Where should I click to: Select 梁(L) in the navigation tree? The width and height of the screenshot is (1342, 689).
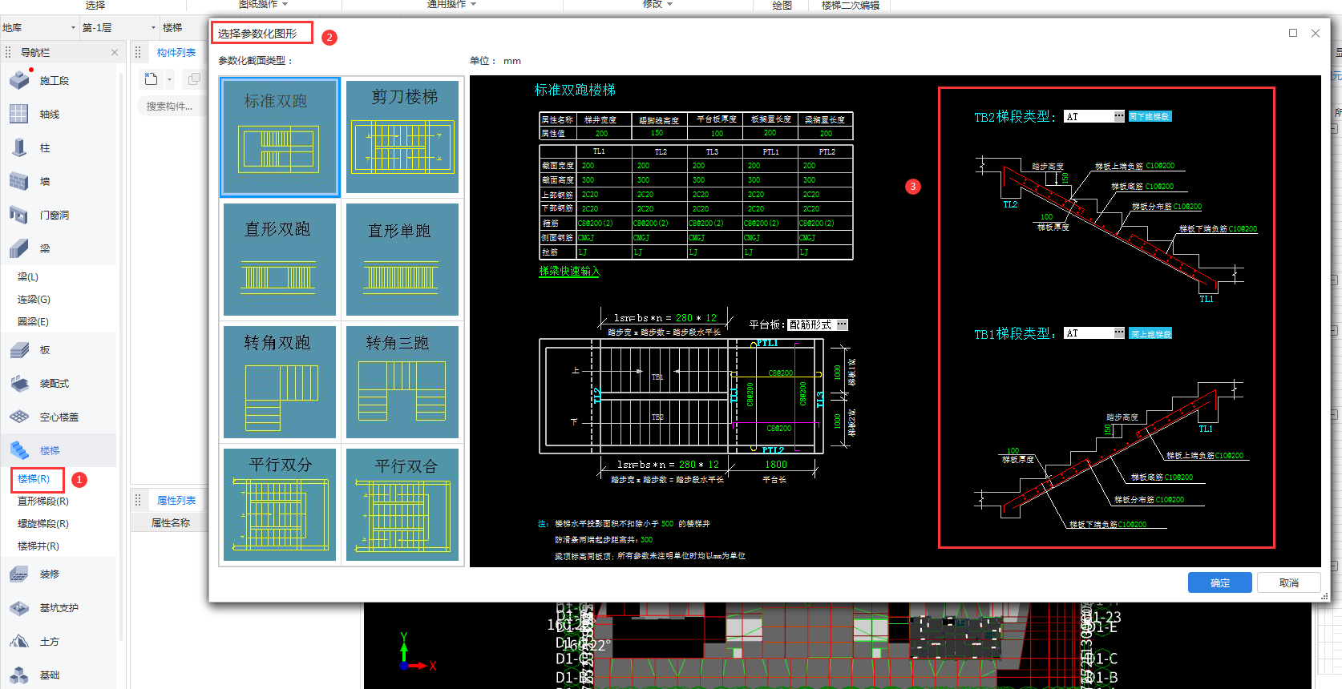click(28, 276)
